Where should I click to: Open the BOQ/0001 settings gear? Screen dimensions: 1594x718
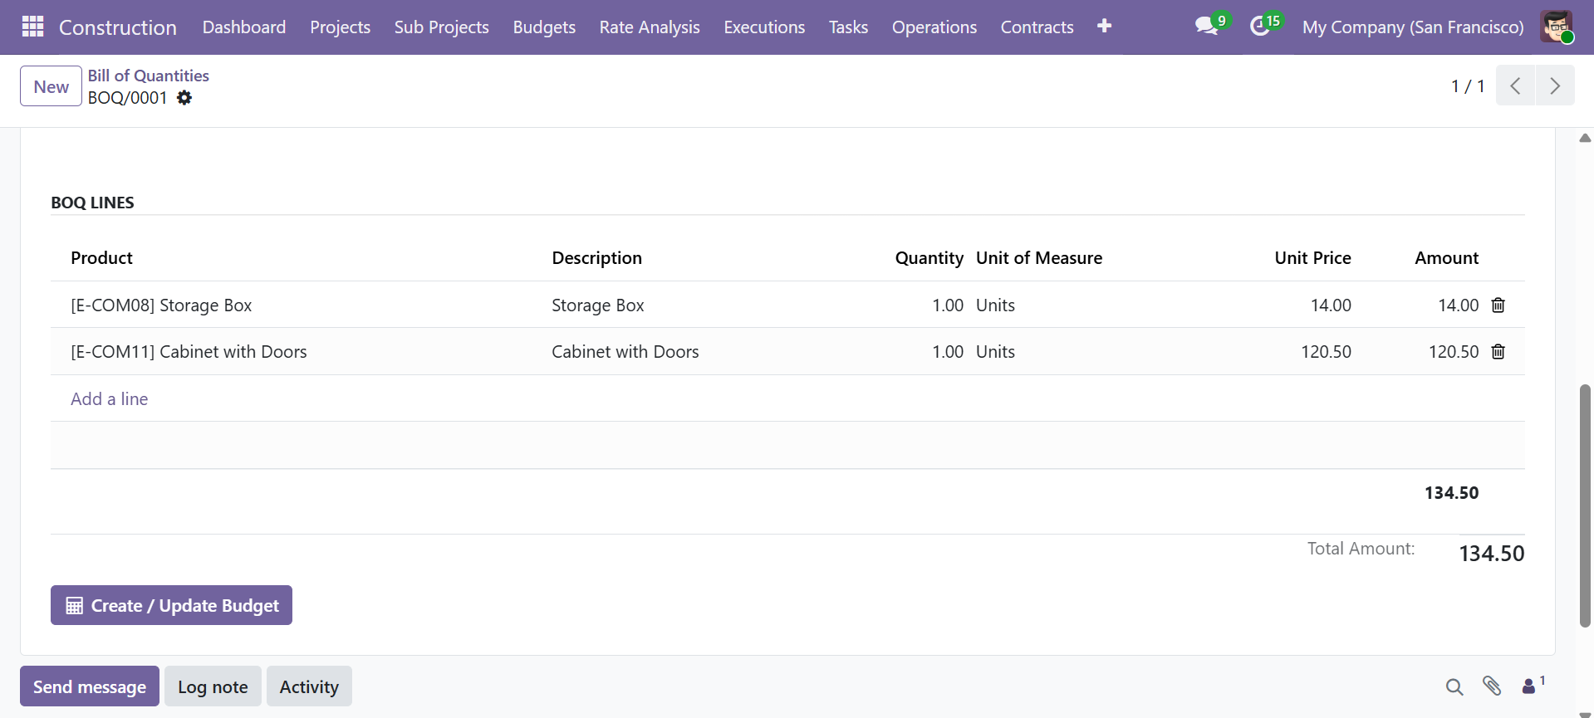click(184, 98)
